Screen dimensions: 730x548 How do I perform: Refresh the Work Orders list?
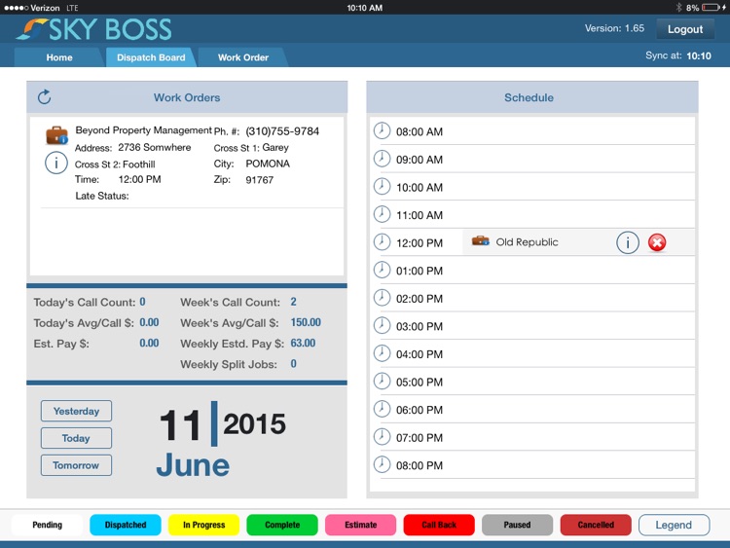[44, 96]
